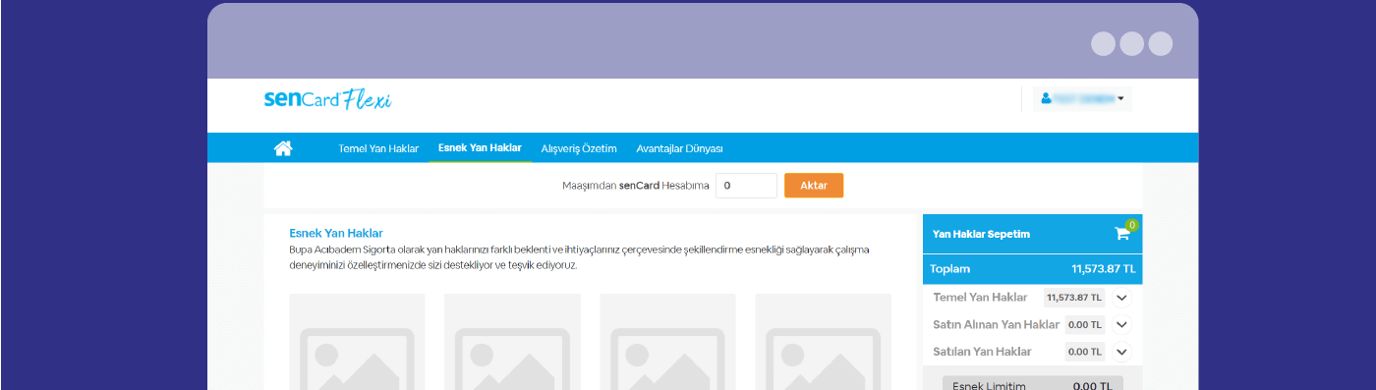Click the senCard Flexi logo
This screenshot has width=1376, height=390.
[327, 99]
